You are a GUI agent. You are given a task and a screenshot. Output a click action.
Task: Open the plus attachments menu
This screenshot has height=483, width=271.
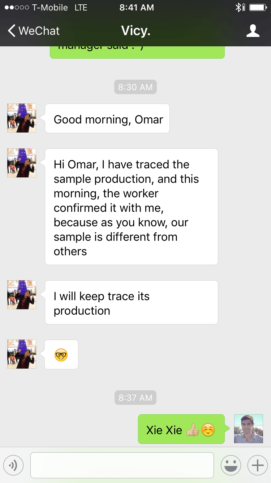pyautogui.click(x=257, y=465)
